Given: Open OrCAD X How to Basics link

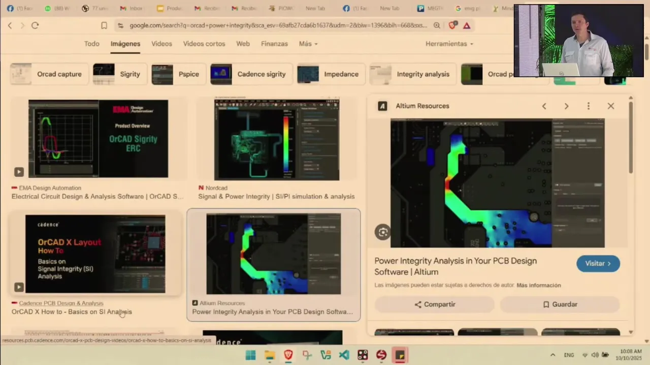Looking at the screenshot, I should 72,312.
